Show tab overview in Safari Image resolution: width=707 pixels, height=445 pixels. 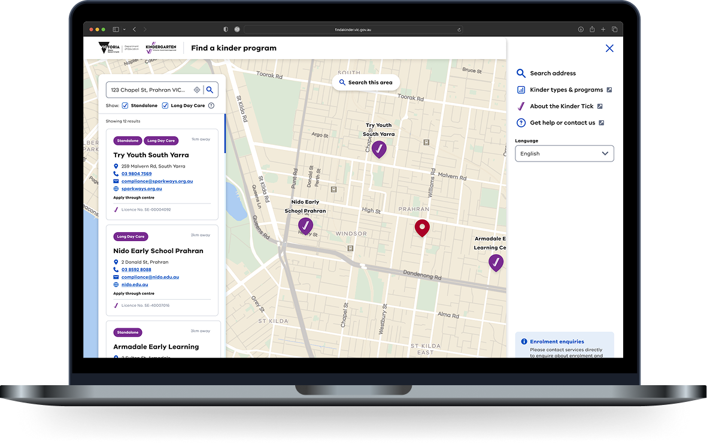(x=614, y=29)
